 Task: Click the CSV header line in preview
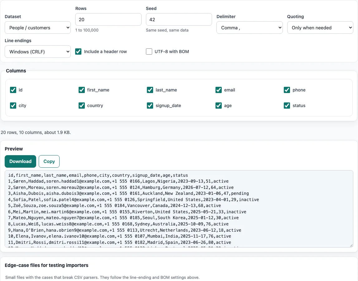pyautogui.click(x=98, y=175)
